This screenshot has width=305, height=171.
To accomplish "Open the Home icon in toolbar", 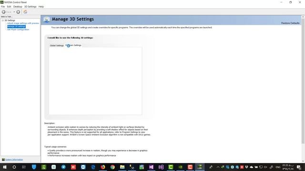I will click(x=25, y=12).
